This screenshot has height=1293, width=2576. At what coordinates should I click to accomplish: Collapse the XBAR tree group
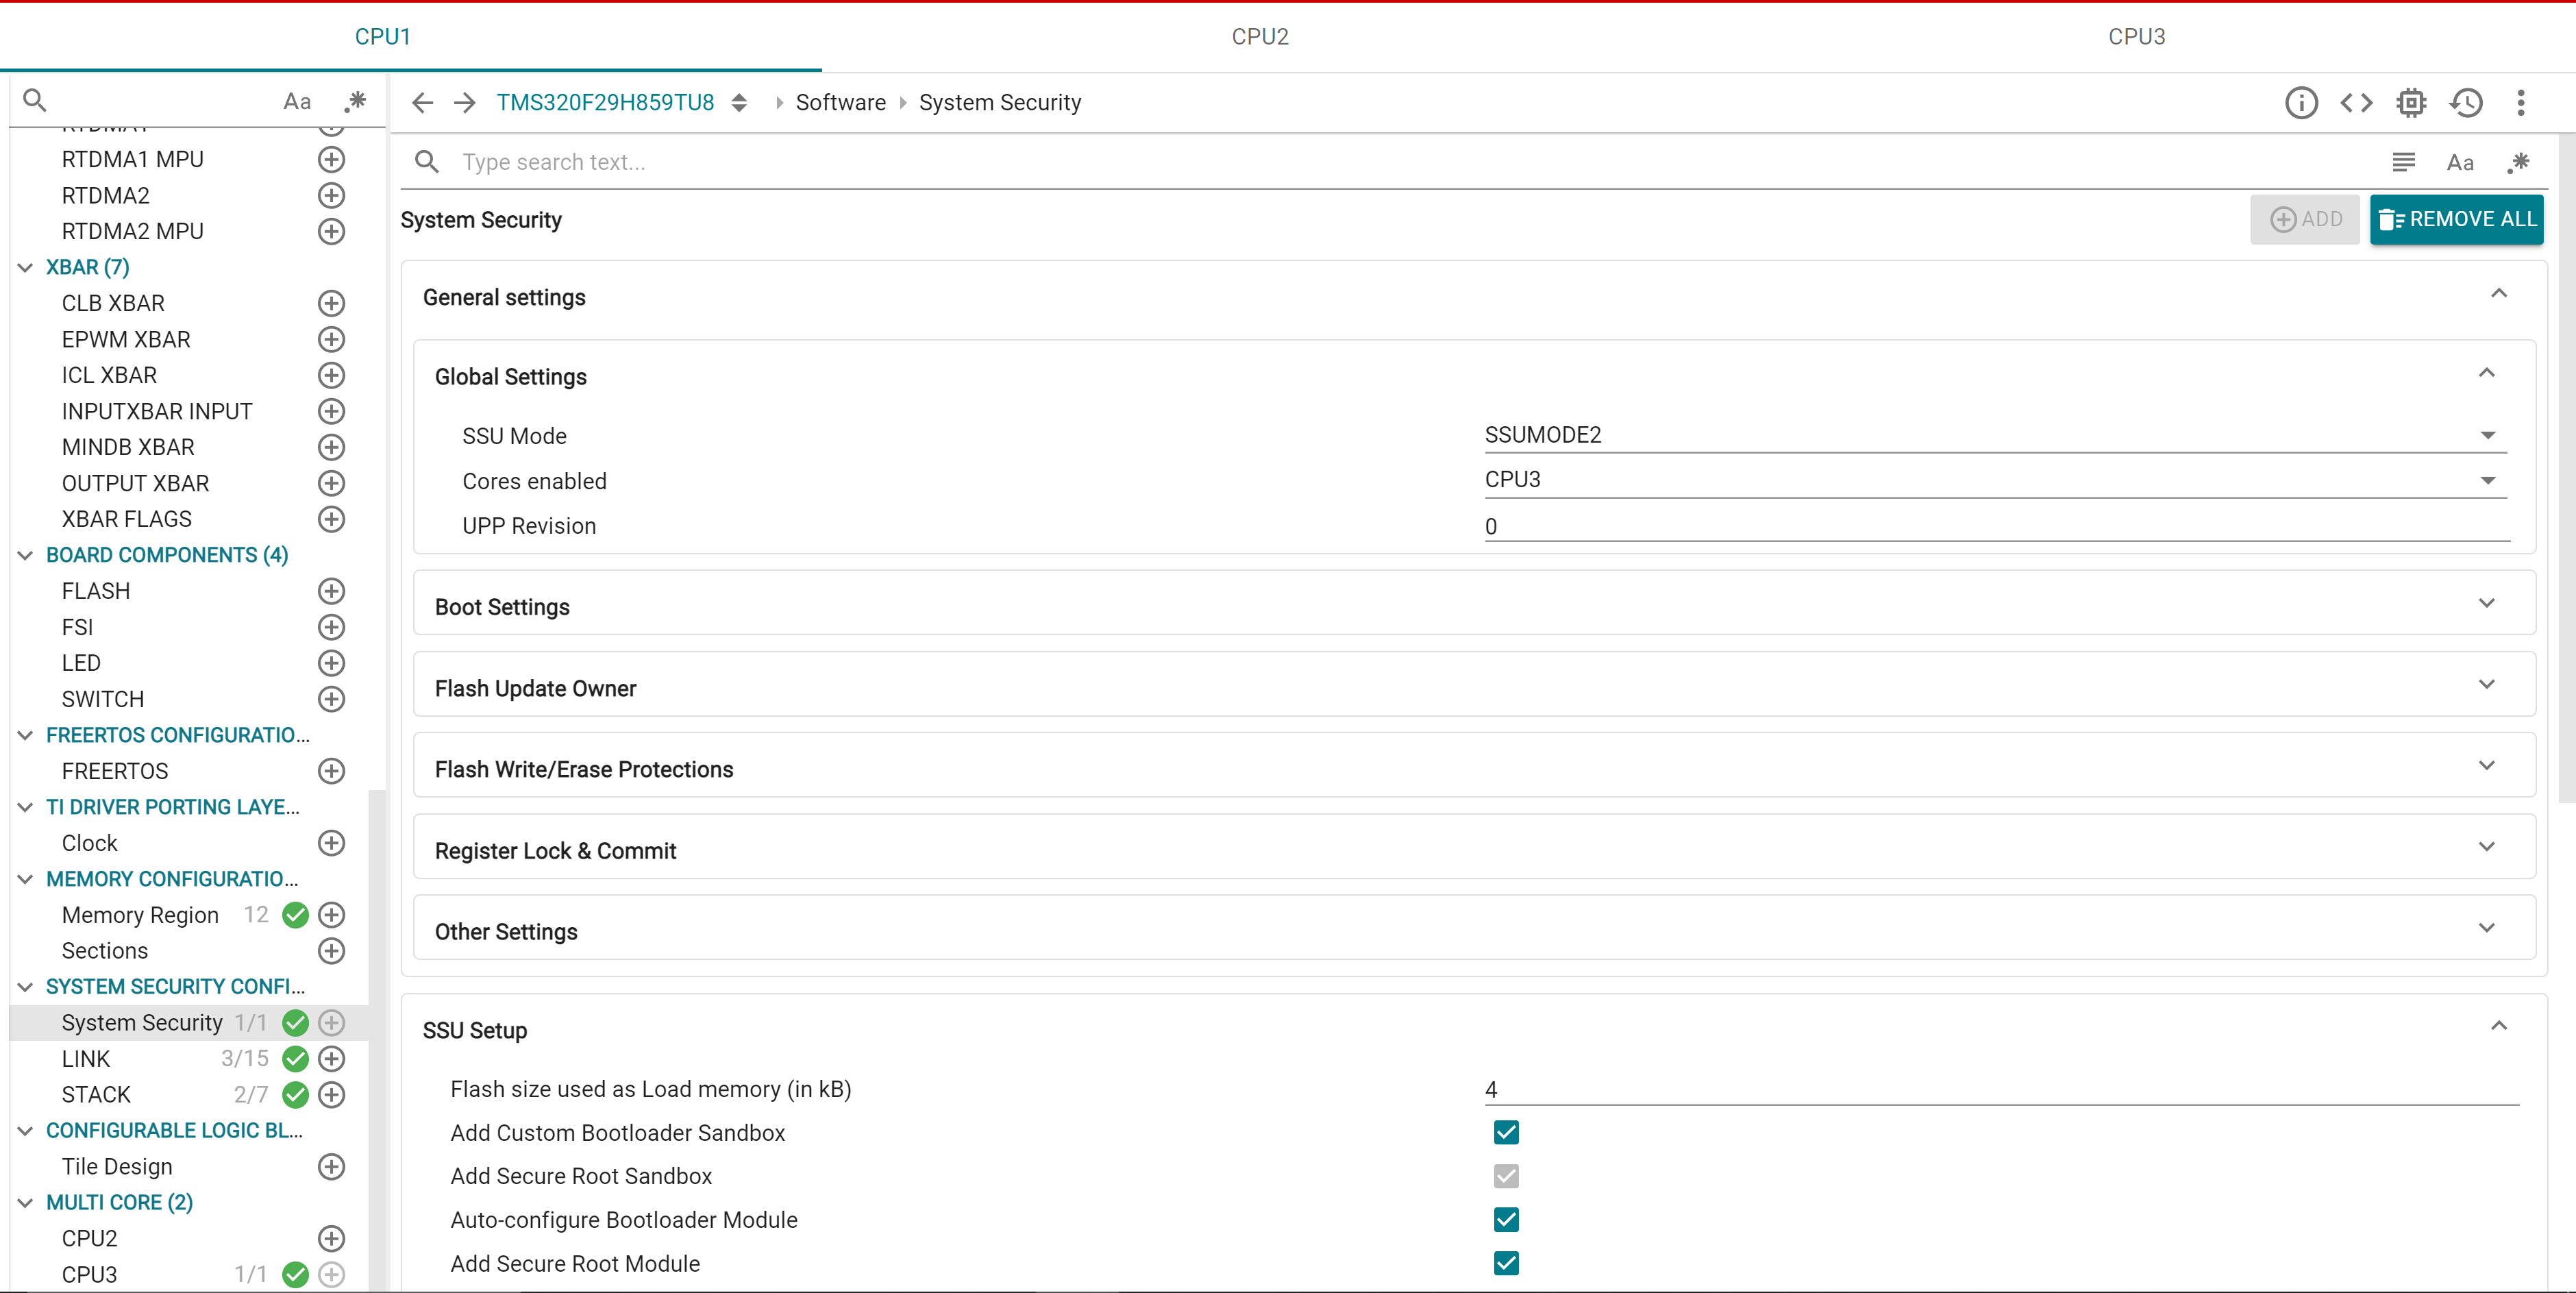pyautogui.click(x=24, y=266)
